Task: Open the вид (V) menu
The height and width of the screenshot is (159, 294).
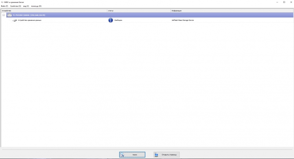Action: click(x=26, y=6)
